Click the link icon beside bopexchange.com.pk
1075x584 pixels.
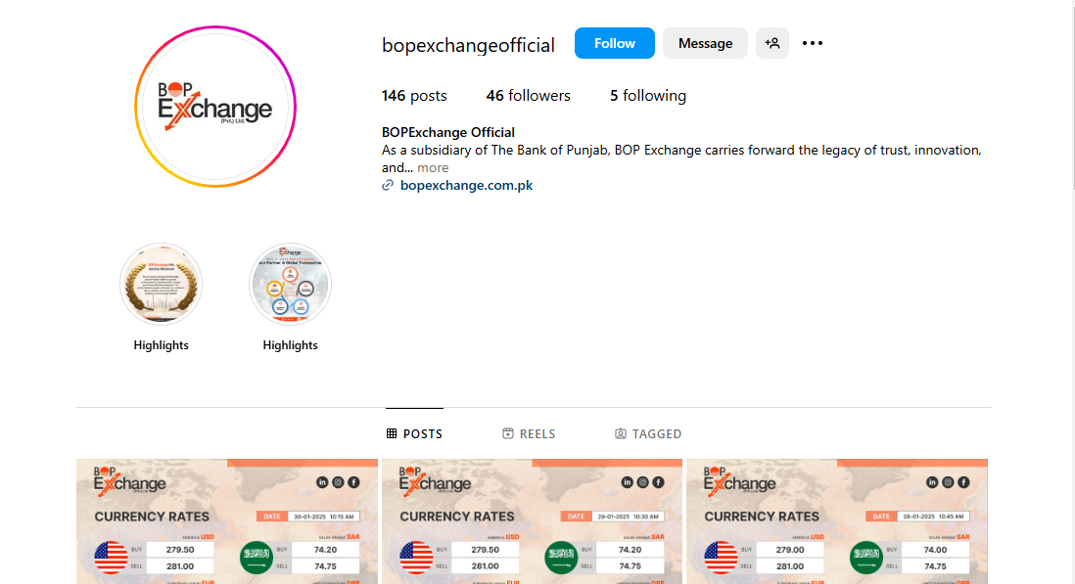[x=388, y=185]
